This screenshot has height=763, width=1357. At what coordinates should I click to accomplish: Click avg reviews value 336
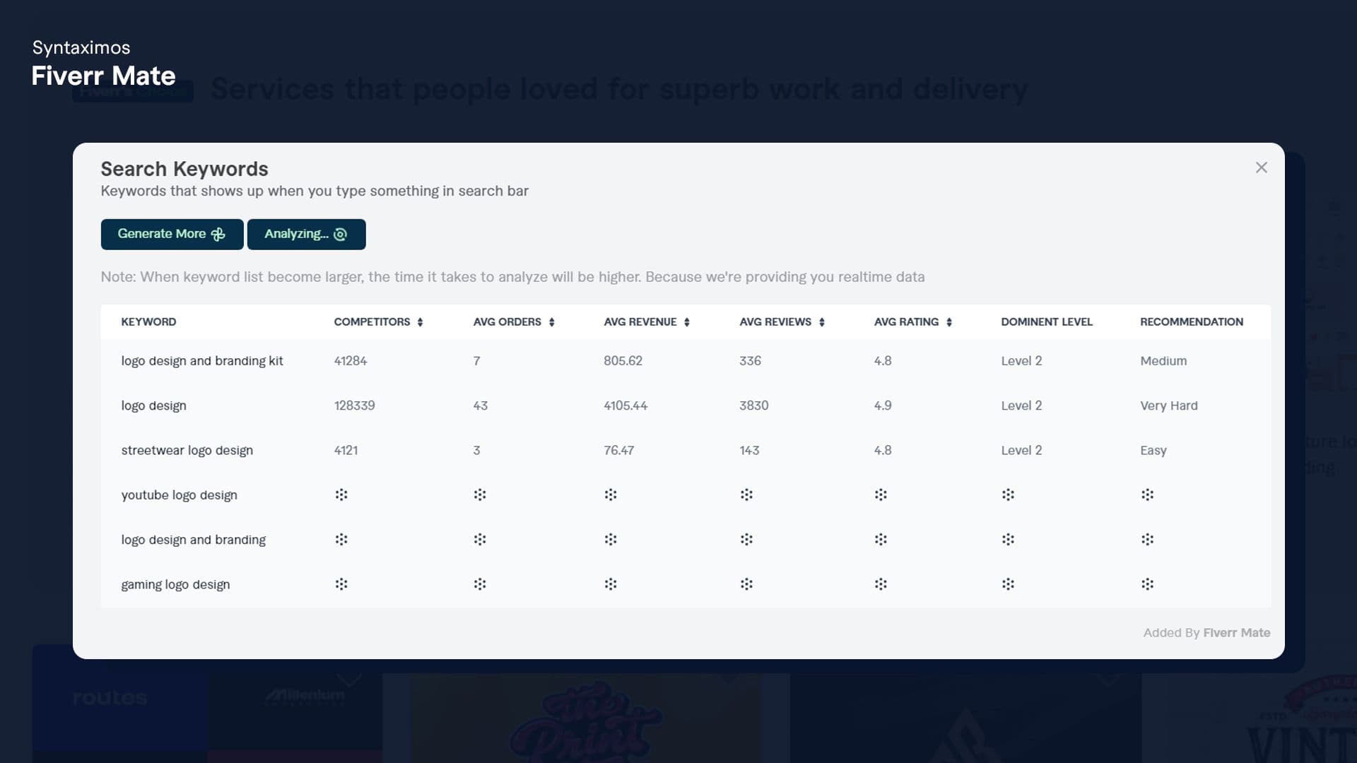(x=750, y=361)
